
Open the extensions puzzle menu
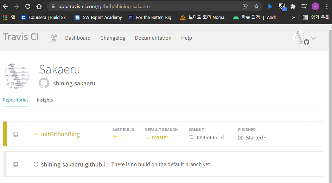293,6
